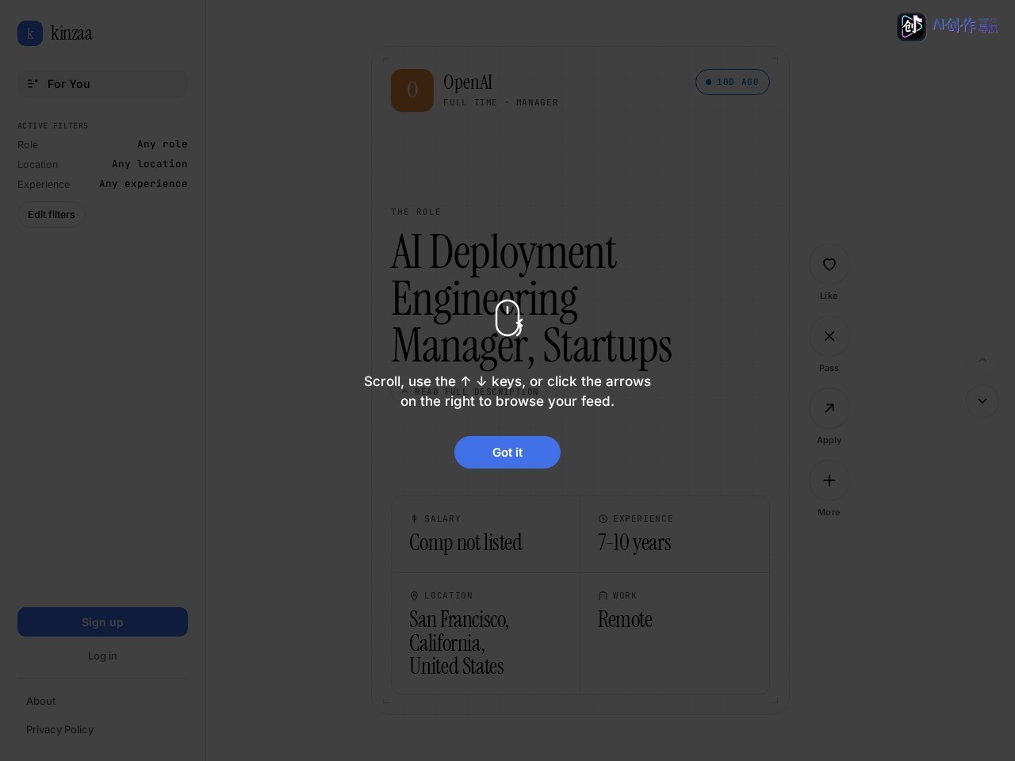Click the 'FULL TIME · MANAGER' subtitle
1015x761 pixels.
pos(501,103)
